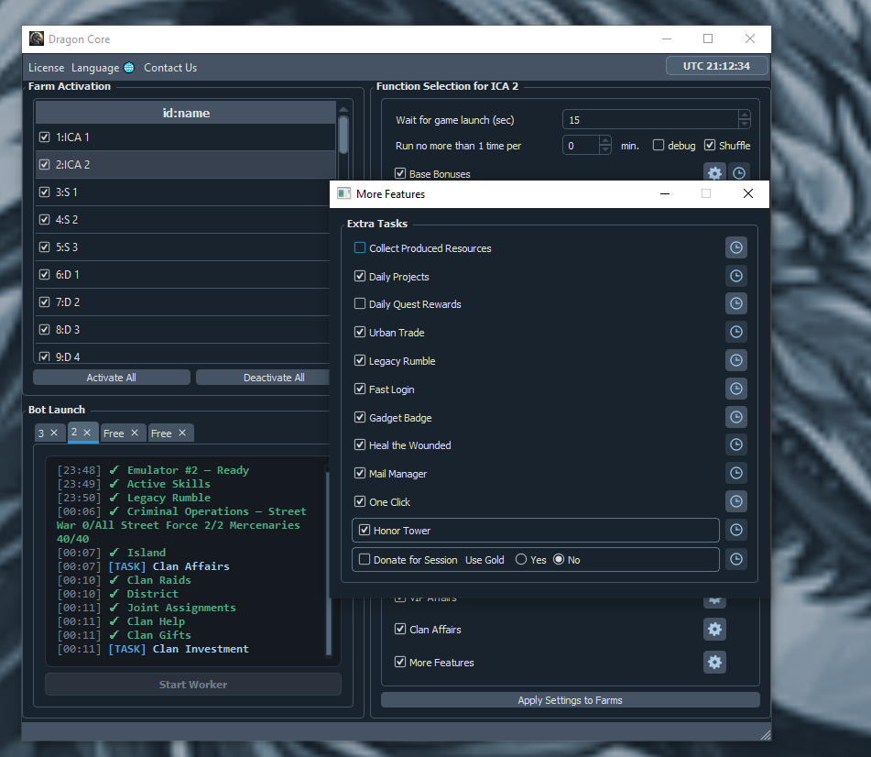Screen dimensions: 871x757
Task: Click the Activate All button
Action: click(112, 378)
